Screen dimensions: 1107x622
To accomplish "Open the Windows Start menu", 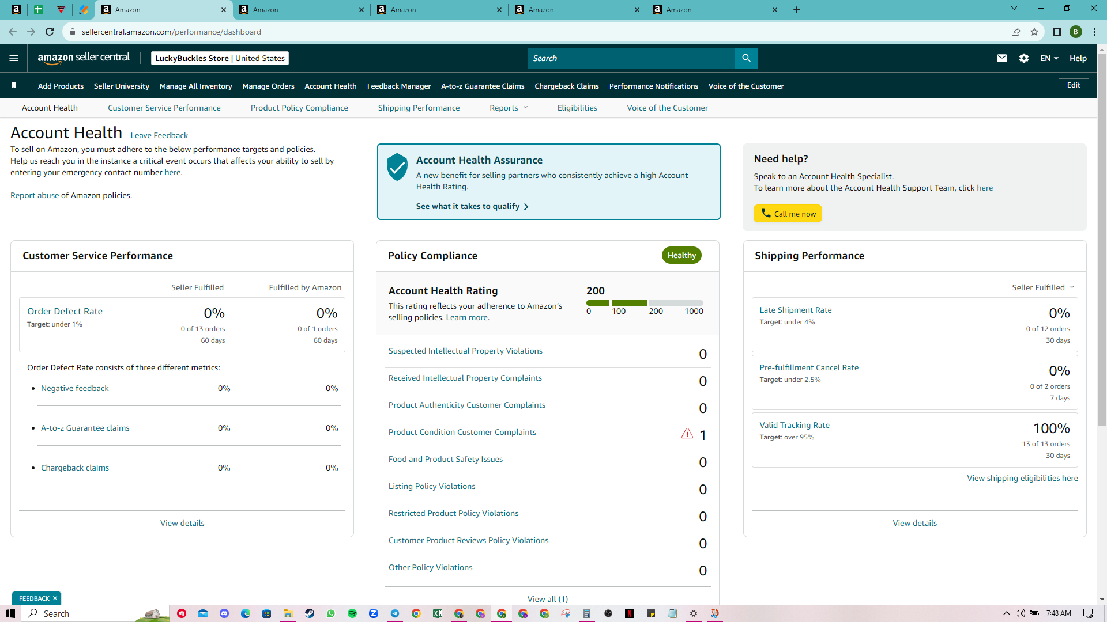I will 10,613.
